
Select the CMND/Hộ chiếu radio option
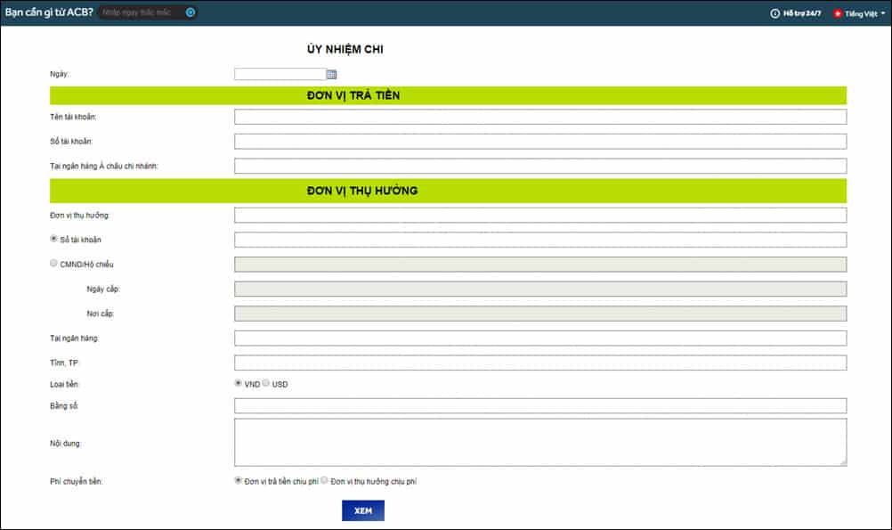point(54,263)
